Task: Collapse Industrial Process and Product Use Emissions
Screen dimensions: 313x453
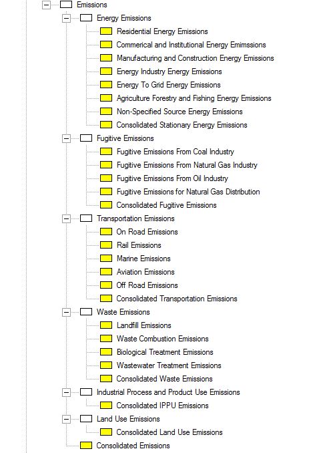Action: click(x=66, y=392)
